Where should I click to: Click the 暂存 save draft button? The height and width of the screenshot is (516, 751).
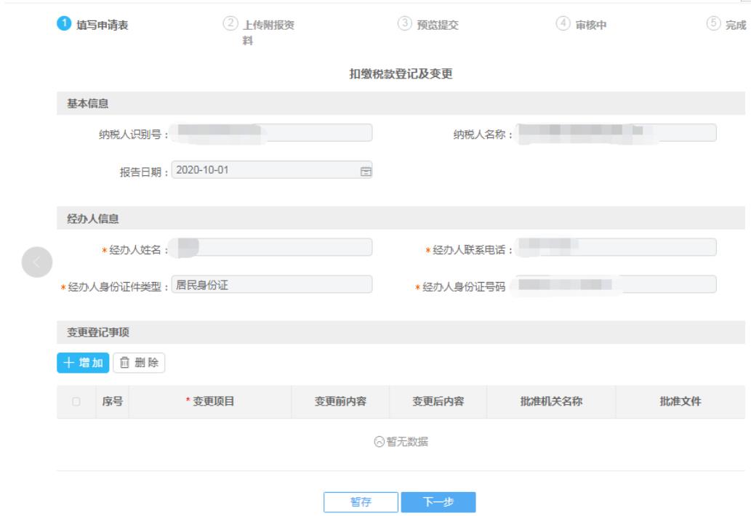click(361, 503)
